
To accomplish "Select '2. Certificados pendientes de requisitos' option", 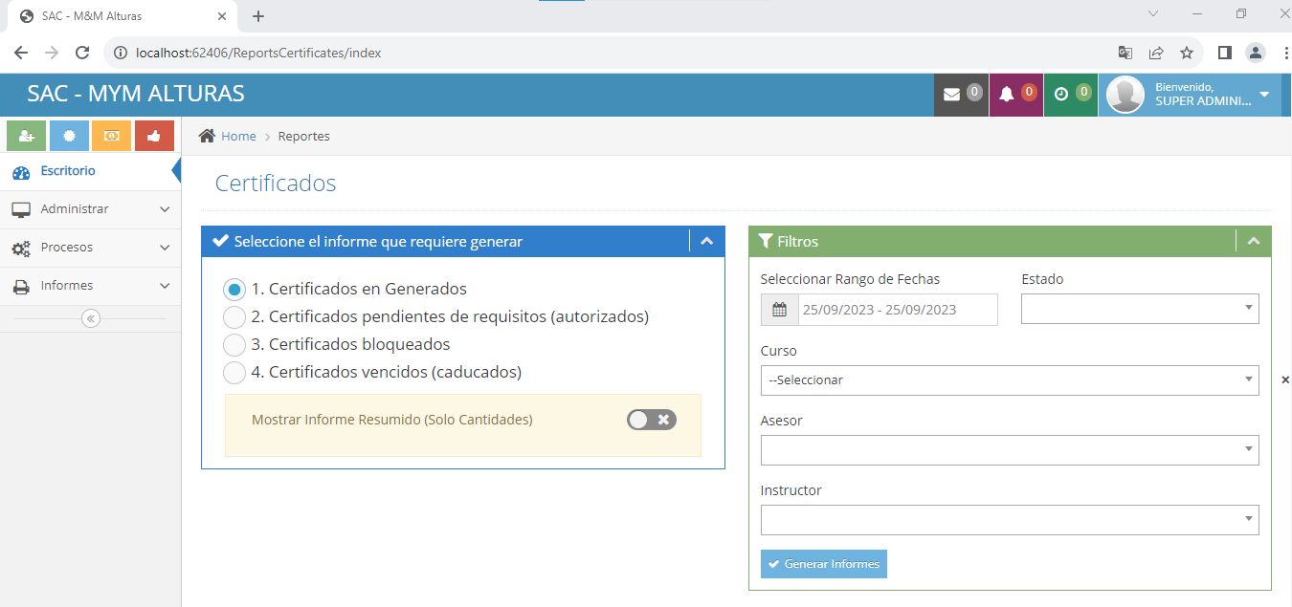I will click(234, 316).
